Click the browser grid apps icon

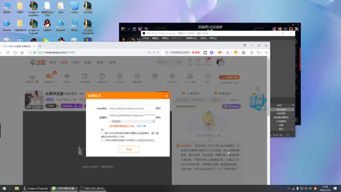tap(243, 52)
